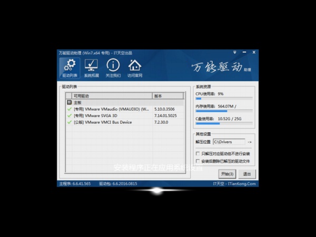Open the 系统拓展 system extension tab
This screenshot has height=237, width=316.
[x=91, y=68]
